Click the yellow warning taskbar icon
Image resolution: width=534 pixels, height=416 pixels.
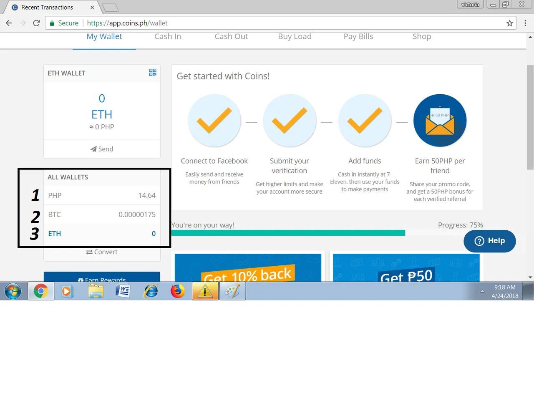pos(205,291)
